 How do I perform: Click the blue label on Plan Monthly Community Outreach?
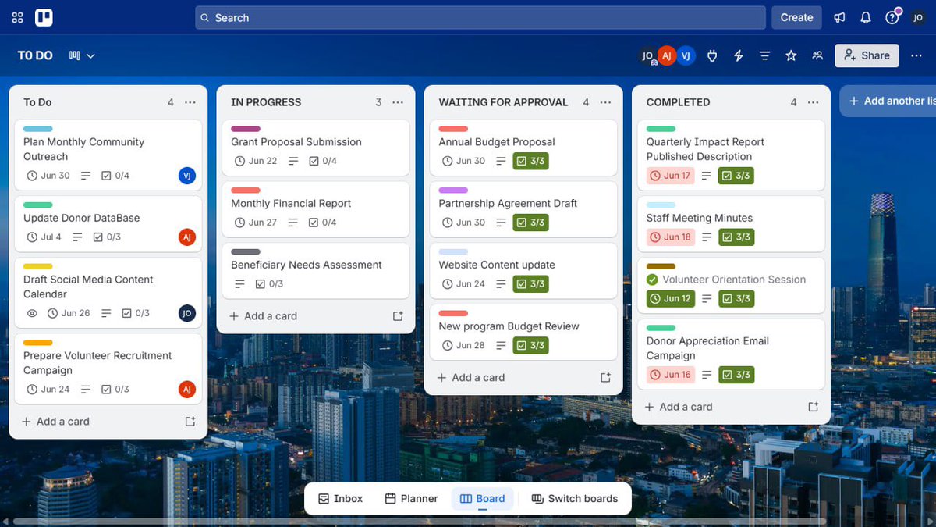tap(38, 129)
